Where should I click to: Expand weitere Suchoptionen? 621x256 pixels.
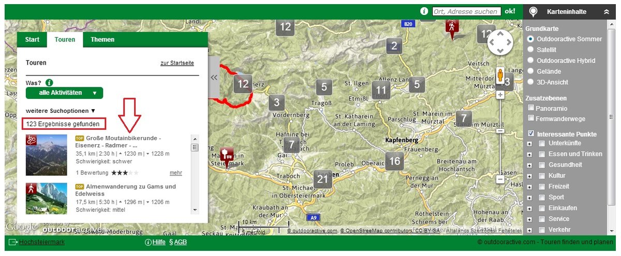click(61, 111)
